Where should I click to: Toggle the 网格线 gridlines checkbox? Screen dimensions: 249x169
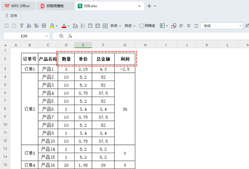[x=141, y=26]
